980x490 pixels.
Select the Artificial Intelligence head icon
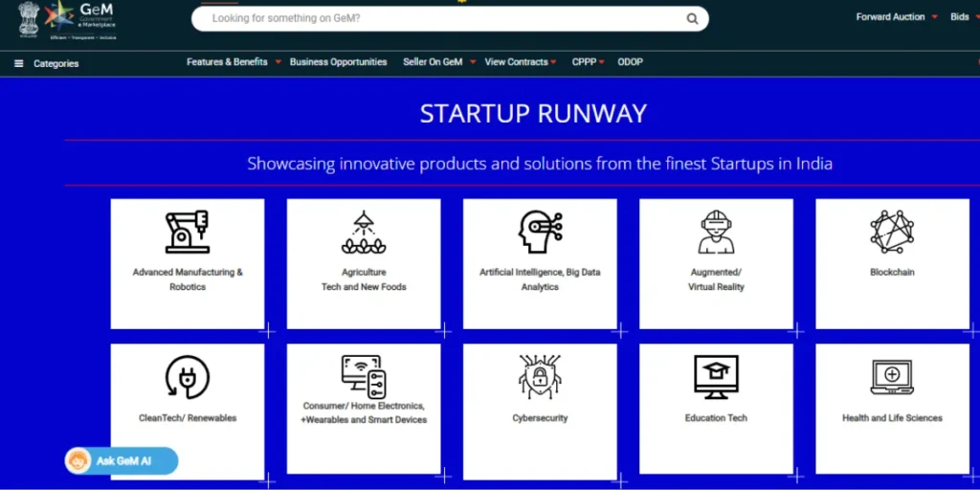[540, 232]
